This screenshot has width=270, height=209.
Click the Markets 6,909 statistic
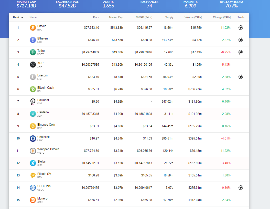click(x=190, y=4)
